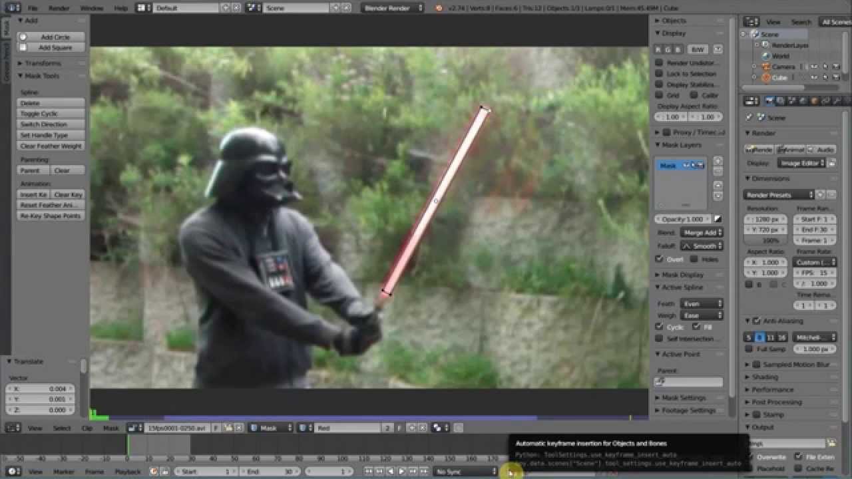This screenshot has width=852, height=479.
Task: Jump to the first frame
Action: [x=369, y=472]
